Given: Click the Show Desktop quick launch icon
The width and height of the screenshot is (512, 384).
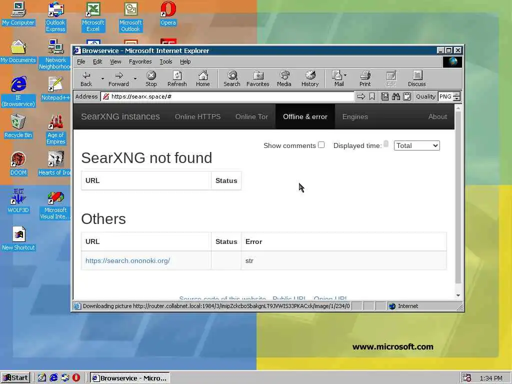Looking at the screenshot, I should click(x=42, y=378).
